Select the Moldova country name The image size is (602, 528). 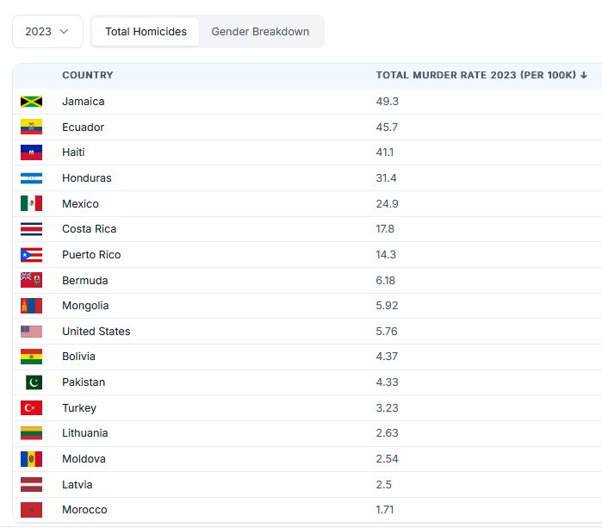click(x=84, y=459)
